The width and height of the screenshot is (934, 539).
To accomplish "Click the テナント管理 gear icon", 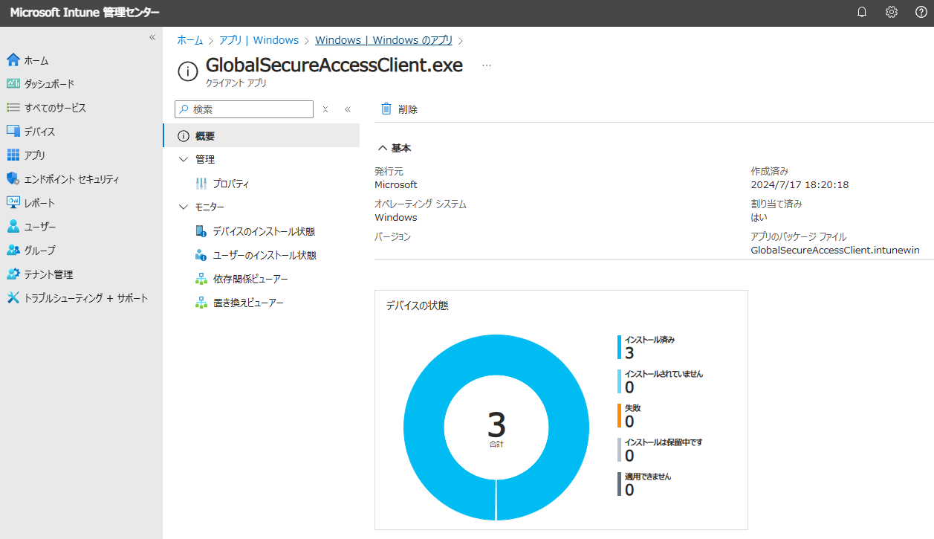I will coord(13,274).
